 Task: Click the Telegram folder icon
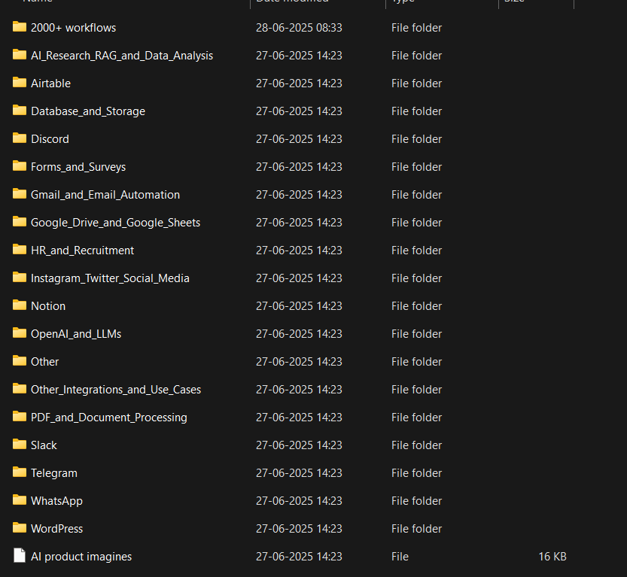tap(20, 472)
